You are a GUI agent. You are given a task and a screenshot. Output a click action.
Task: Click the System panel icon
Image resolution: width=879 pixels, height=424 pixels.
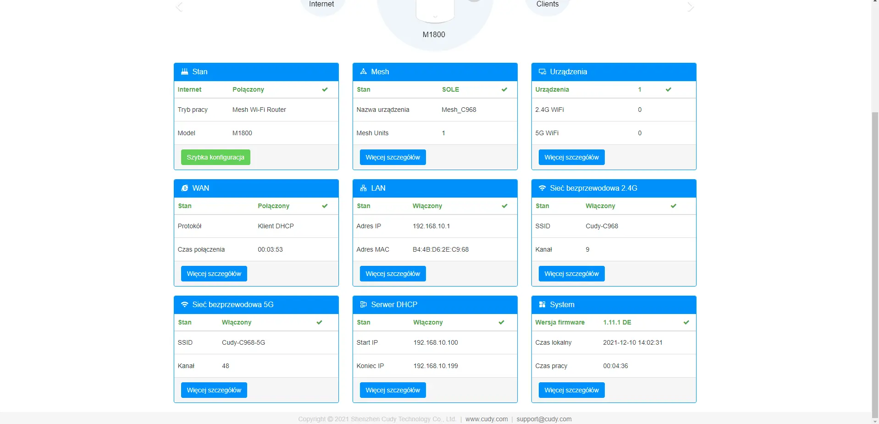point(542,304)
